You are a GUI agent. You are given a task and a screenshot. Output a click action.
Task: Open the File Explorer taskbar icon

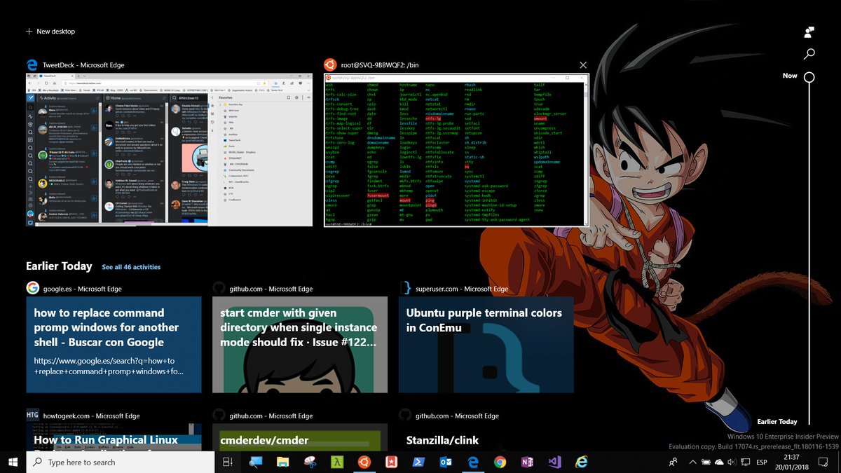(282, 462)
